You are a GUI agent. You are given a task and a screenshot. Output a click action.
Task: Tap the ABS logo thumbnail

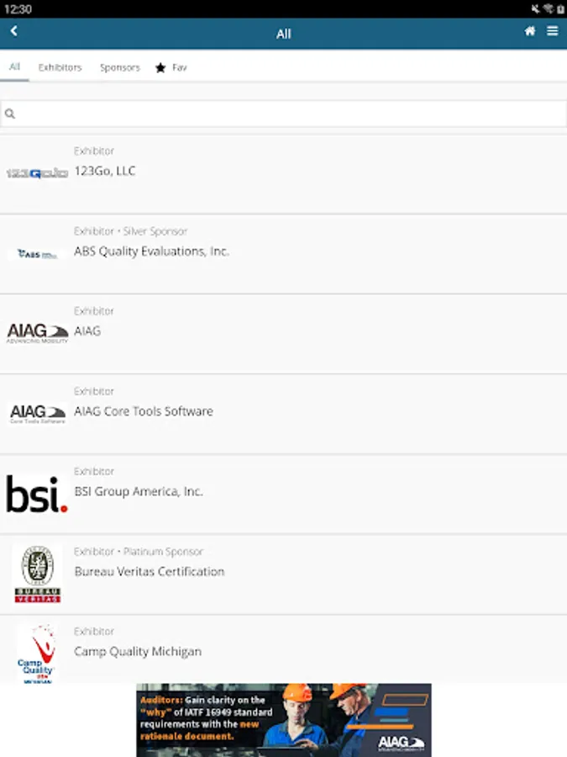tap(37, 254)
